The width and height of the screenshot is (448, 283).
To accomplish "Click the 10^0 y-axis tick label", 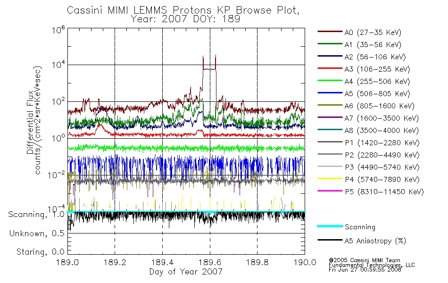I will point(58,138).
